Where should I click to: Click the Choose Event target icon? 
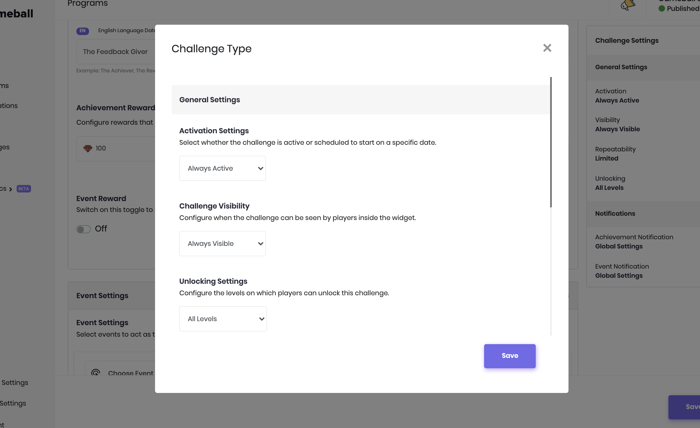tap(96, 372)
